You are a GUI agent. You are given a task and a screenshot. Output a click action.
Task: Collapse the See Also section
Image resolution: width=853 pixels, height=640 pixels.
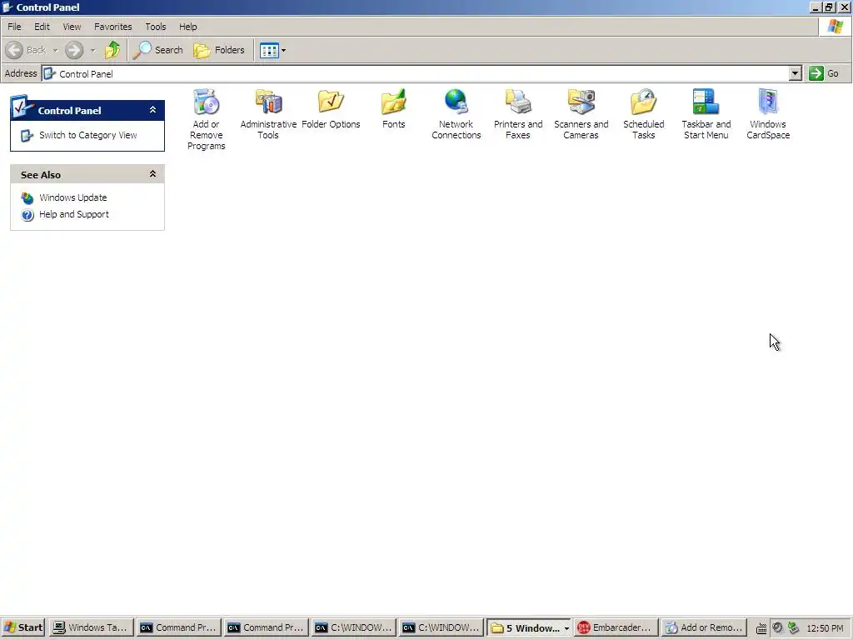coord(153,174)
